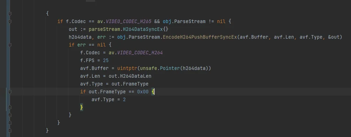This screenshot has height=137, width=351.
Task: Click the highlighted opening brace after 0x00
Action: click(x=153, y=92)
